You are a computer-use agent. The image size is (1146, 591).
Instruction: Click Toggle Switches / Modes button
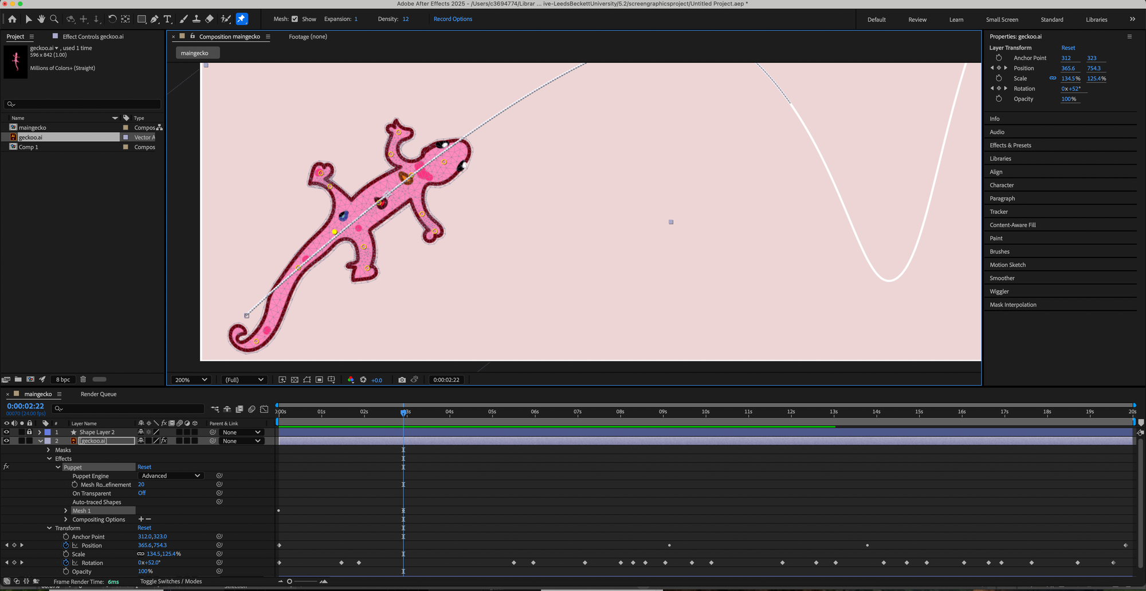click(x=171, y=581)
